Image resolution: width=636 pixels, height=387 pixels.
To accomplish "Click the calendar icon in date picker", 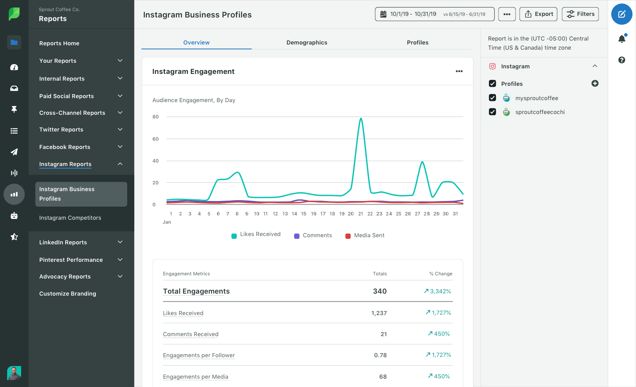I will 383,14.
